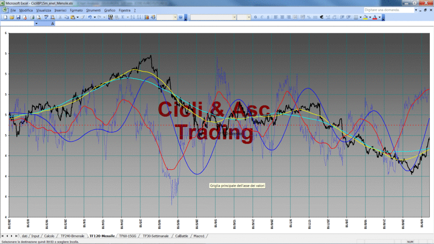Open the Visualizza menu
This screenshot has height=244, width=434.
click(x=44, y=10)
